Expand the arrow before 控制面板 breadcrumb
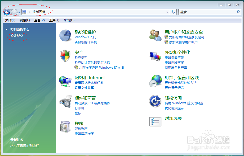The width and height of the screenshot is (244, 156). point(29,12)
